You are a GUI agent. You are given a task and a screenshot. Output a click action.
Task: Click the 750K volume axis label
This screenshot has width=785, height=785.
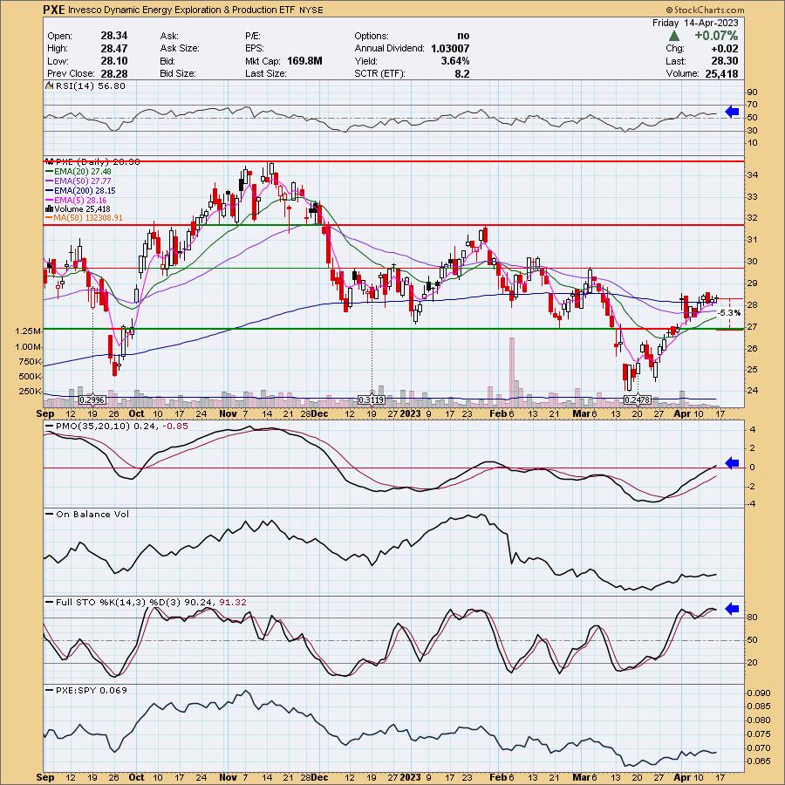point(30,361)
